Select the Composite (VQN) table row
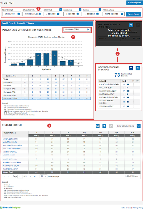 pyautogui.click(x=46, y=98)
